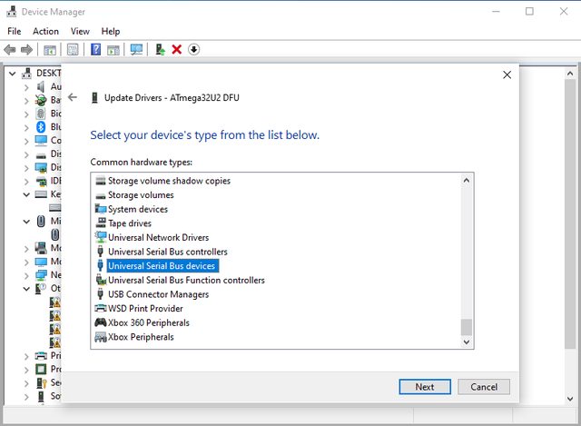
Task: Click the Batteries icon in device tree
Action: pyautogui.click(x=40, y=100)
